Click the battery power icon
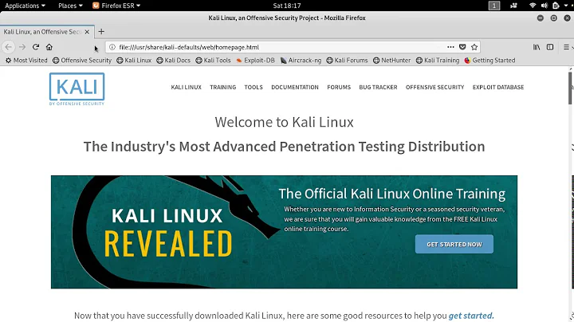Viewport: 574px width, 322px height. click(556, 6)
